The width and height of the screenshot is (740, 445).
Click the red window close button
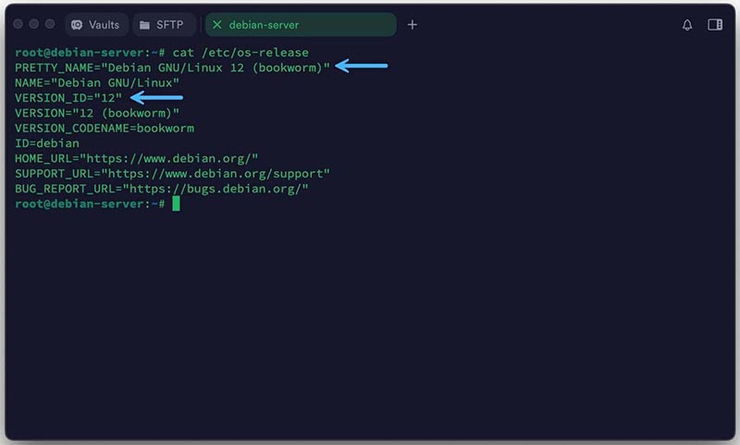pyautogui.click(x=18, y=25)
